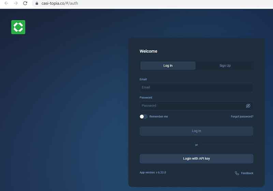Reload the page with the refresh icon

point(25,3)
